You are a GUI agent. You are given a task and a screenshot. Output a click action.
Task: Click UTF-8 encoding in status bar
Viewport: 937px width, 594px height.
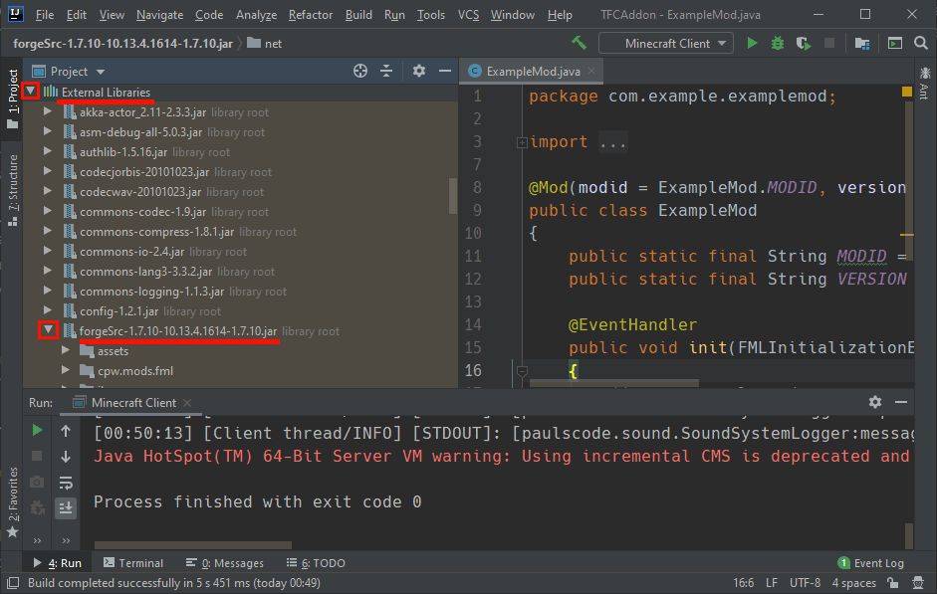(805, 583)
